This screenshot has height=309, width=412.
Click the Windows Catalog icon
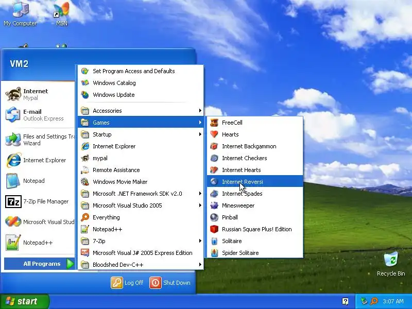click(85, 83)
